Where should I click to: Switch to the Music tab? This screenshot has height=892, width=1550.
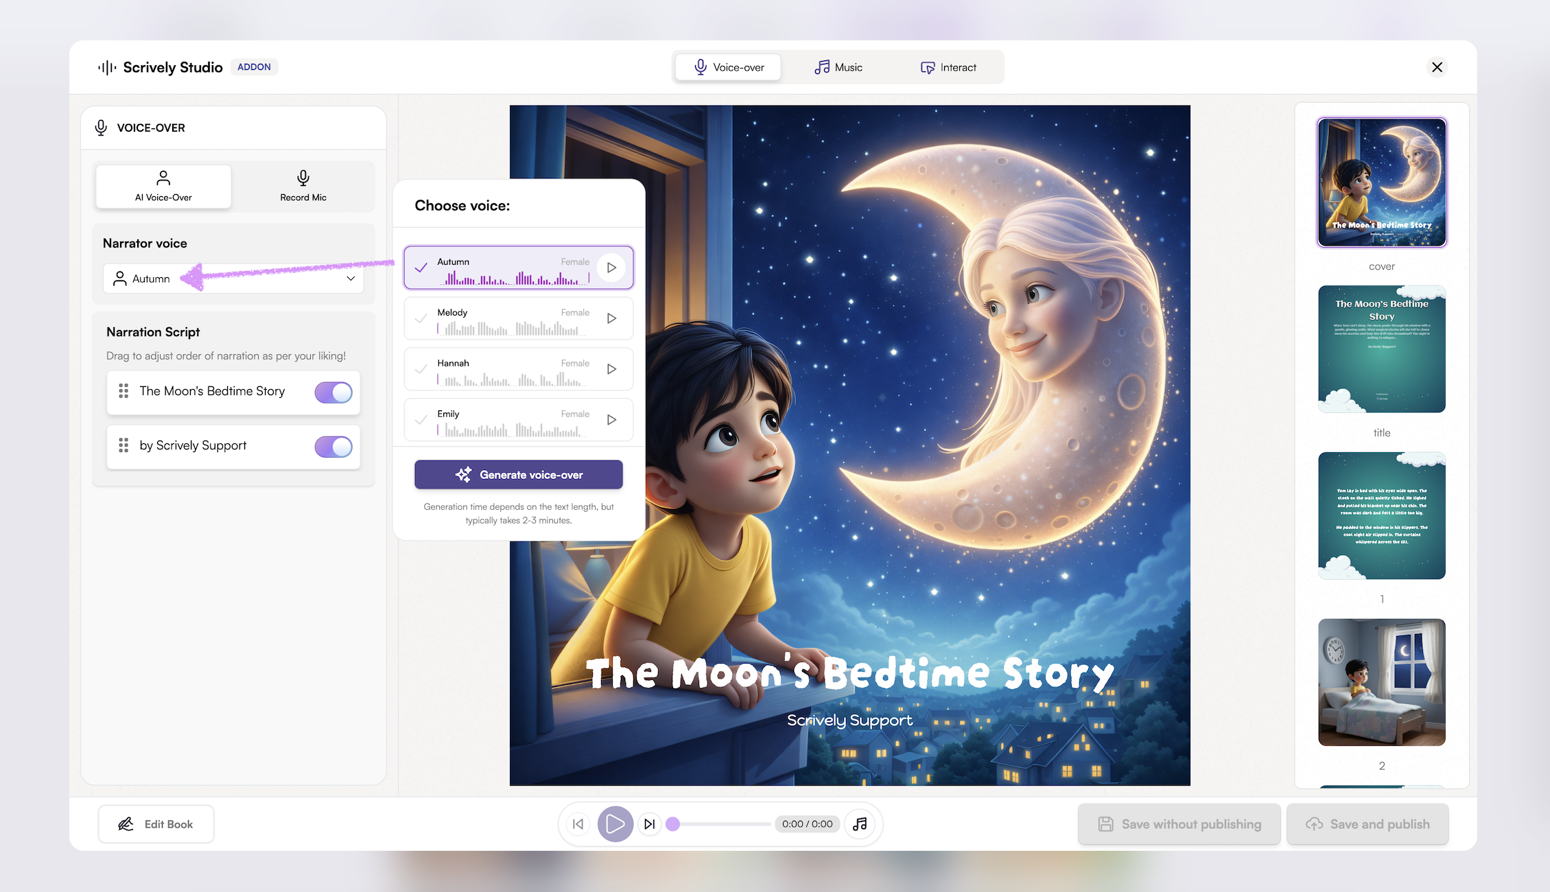pos(838,67)
